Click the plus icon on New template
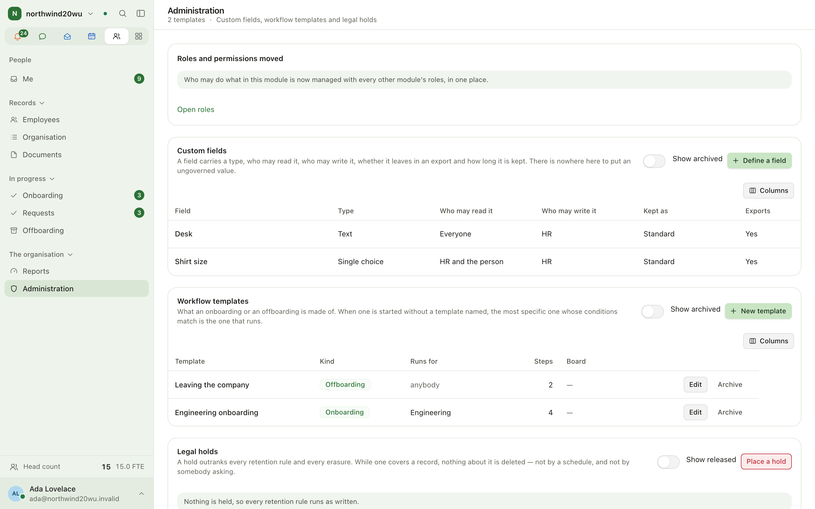Viewport: 815px width, 509px height. pos(733,311)
